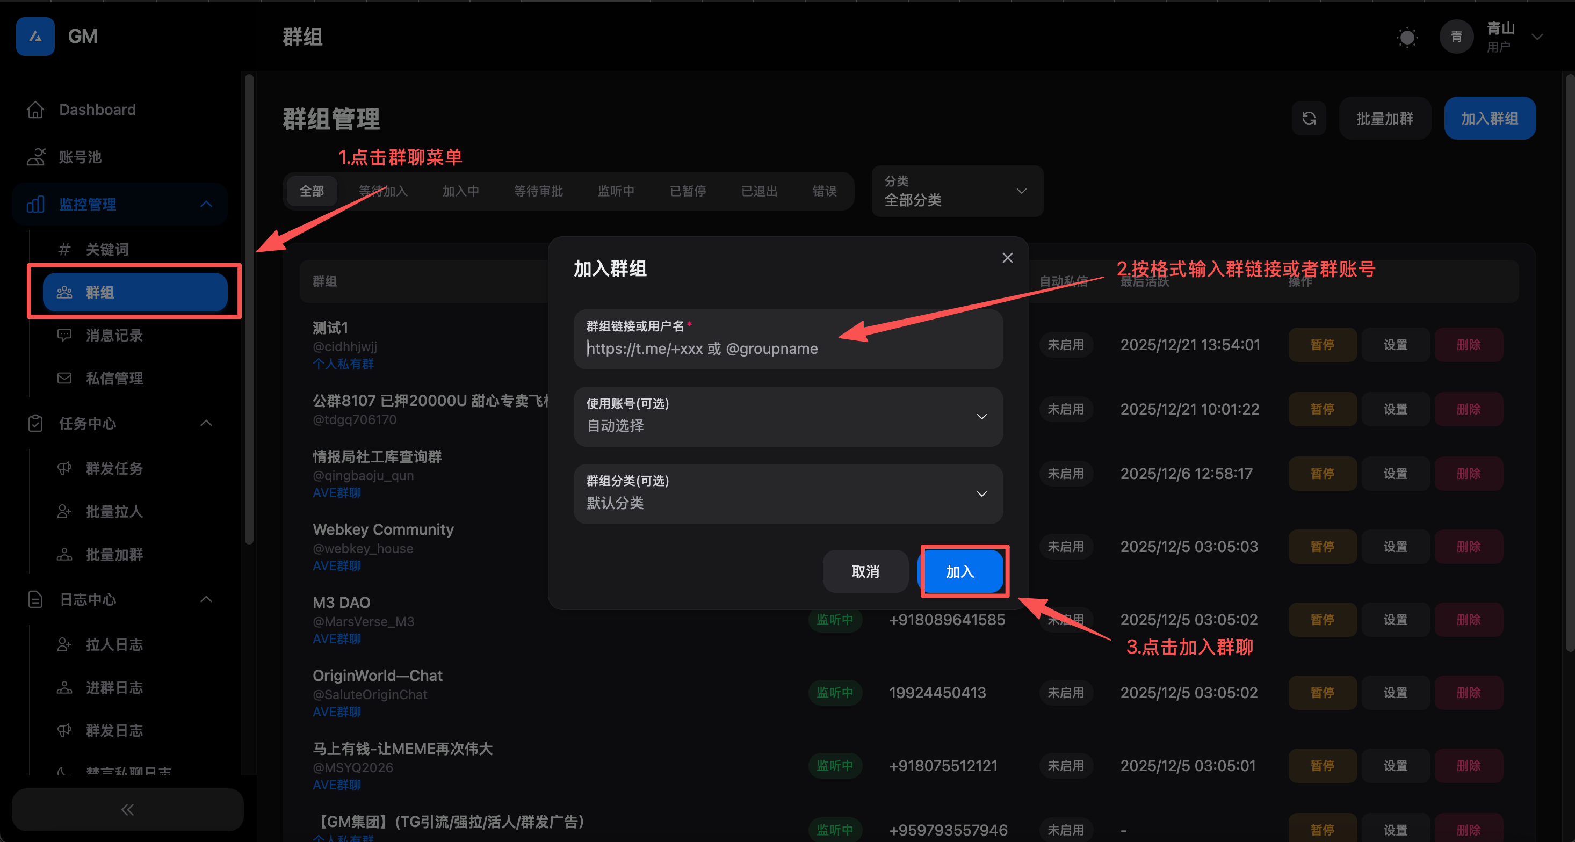Viewport: 1575px width, 842px height.
Task: Switch to the 监听中 tab
Action: click(616, 191)
